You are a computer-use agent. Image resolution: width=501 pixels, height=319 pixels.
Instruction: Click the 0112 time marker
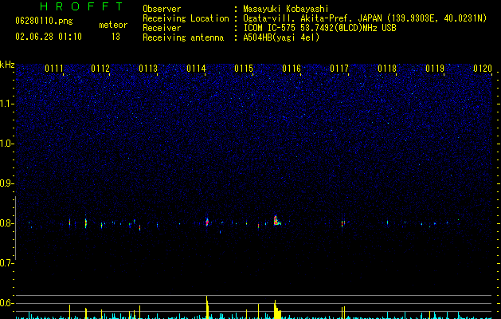click(x=100, y=69)
